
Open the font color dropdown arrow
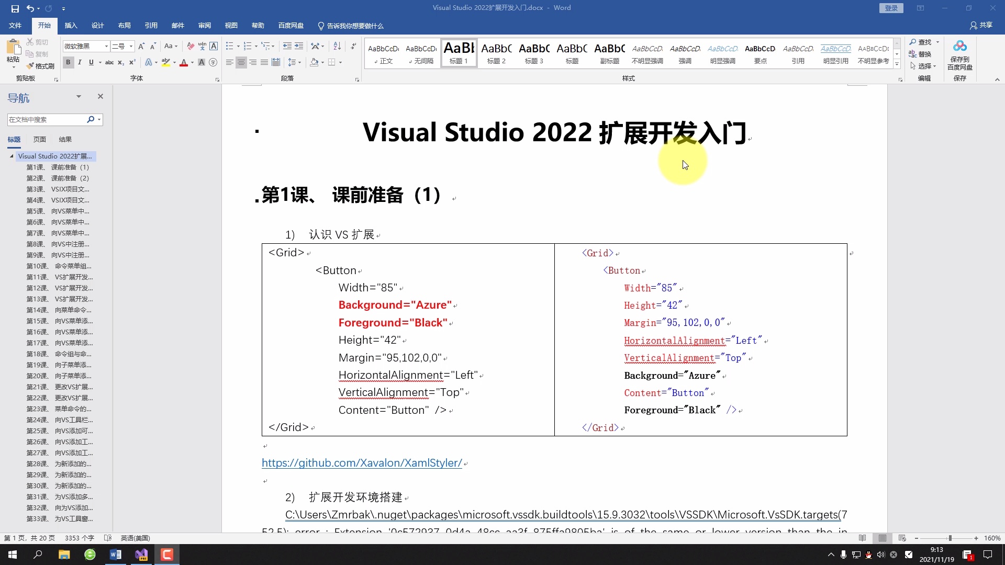(192, 63)
